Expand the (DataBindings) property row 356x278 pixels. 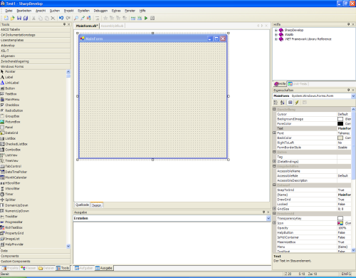coord(274,161)
